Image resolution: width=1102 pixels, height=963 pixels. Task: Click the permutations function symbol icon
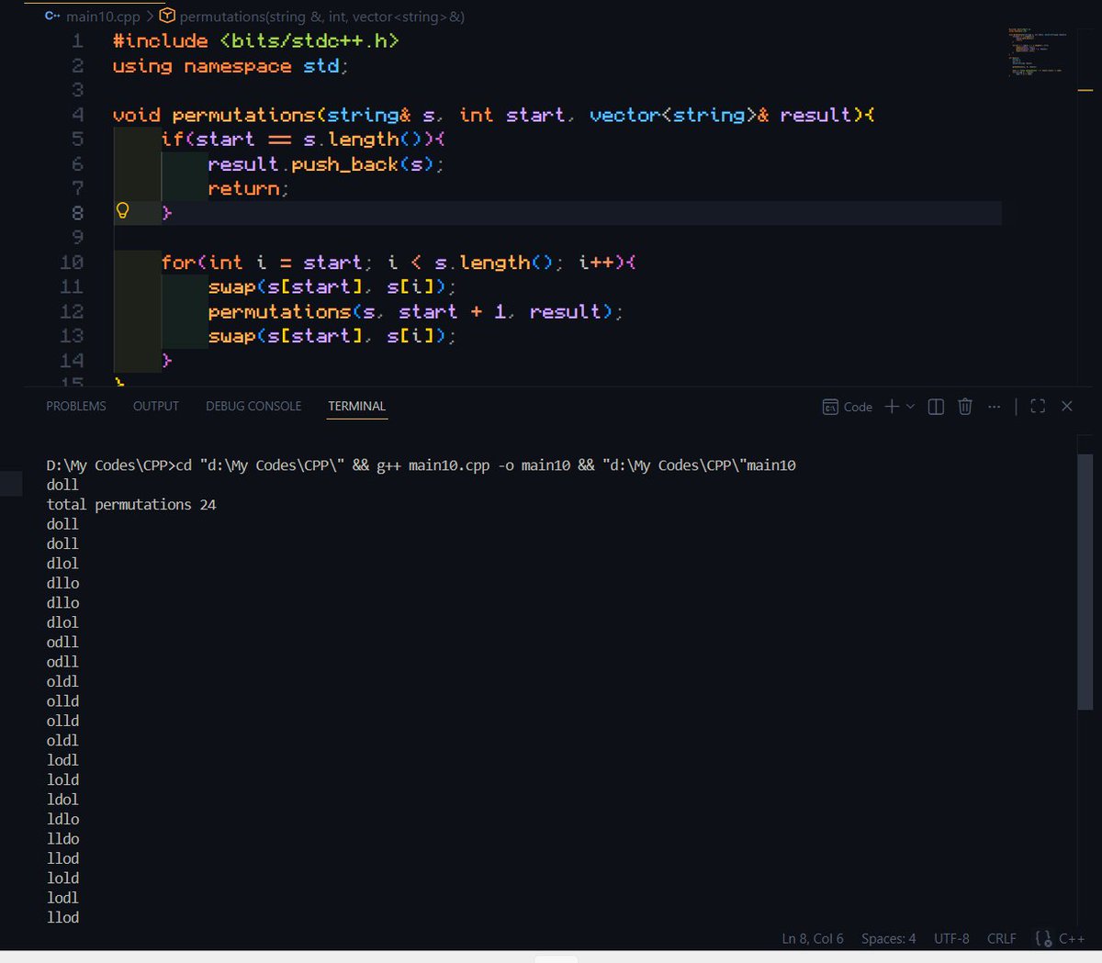[167, 16]
